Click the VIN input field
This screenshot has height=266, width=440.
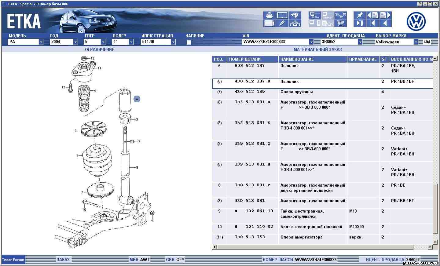[275, 42]
